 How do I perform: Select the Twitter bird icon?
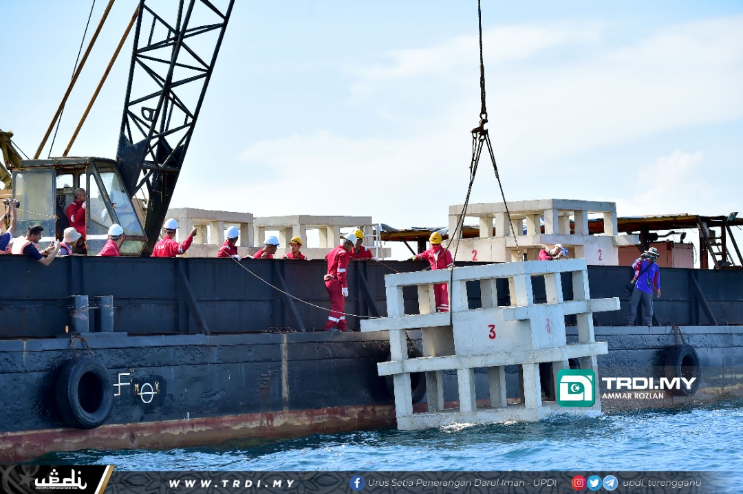[594, 483]
